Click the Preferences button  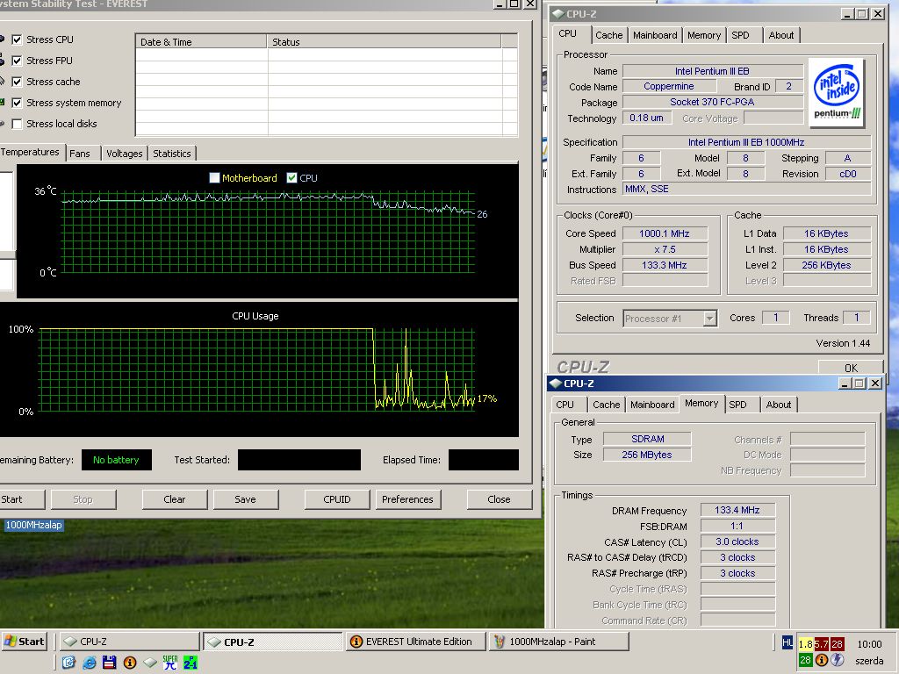pyautogui.click(x=407, y=499)
